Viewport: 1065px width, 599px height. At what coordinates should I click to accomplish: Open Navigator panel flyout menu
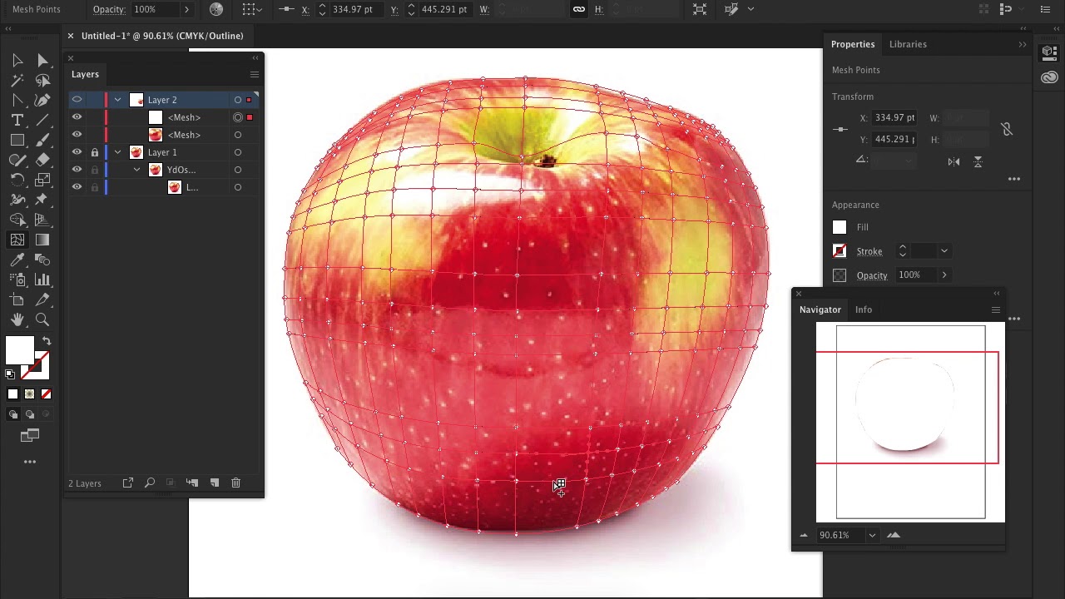(995, 309)
